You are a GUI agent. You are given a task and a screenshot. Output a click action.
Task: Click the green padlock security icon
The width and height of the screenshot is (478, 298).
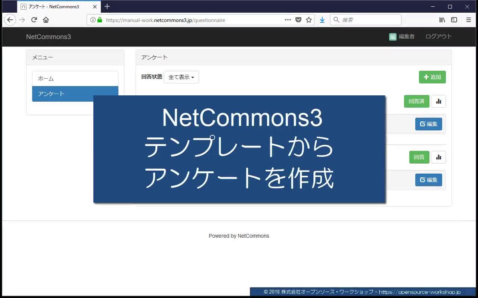click(100, 20)
